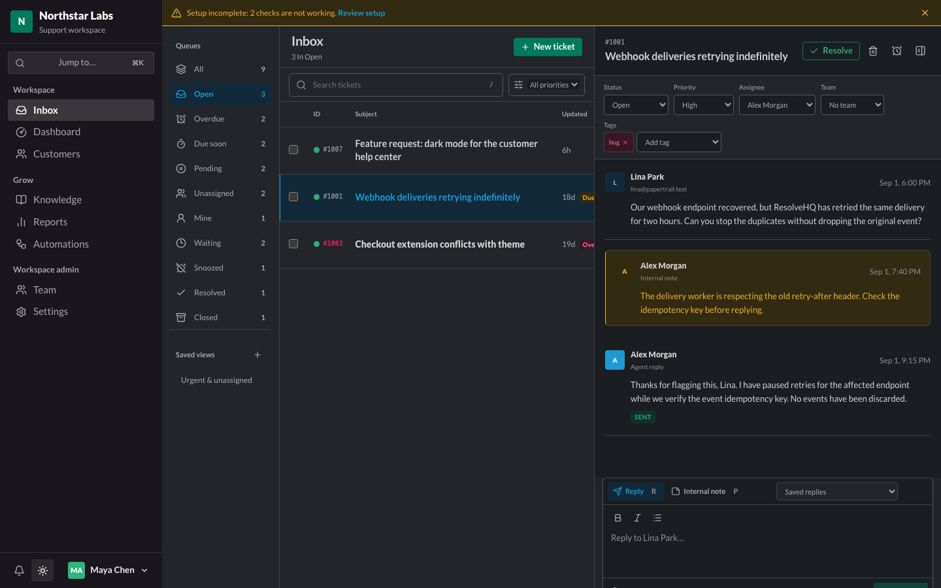This screenshot has height=588, width=941.
Task: Select checkbox for ticket #1003
Action: coord(293,244)
